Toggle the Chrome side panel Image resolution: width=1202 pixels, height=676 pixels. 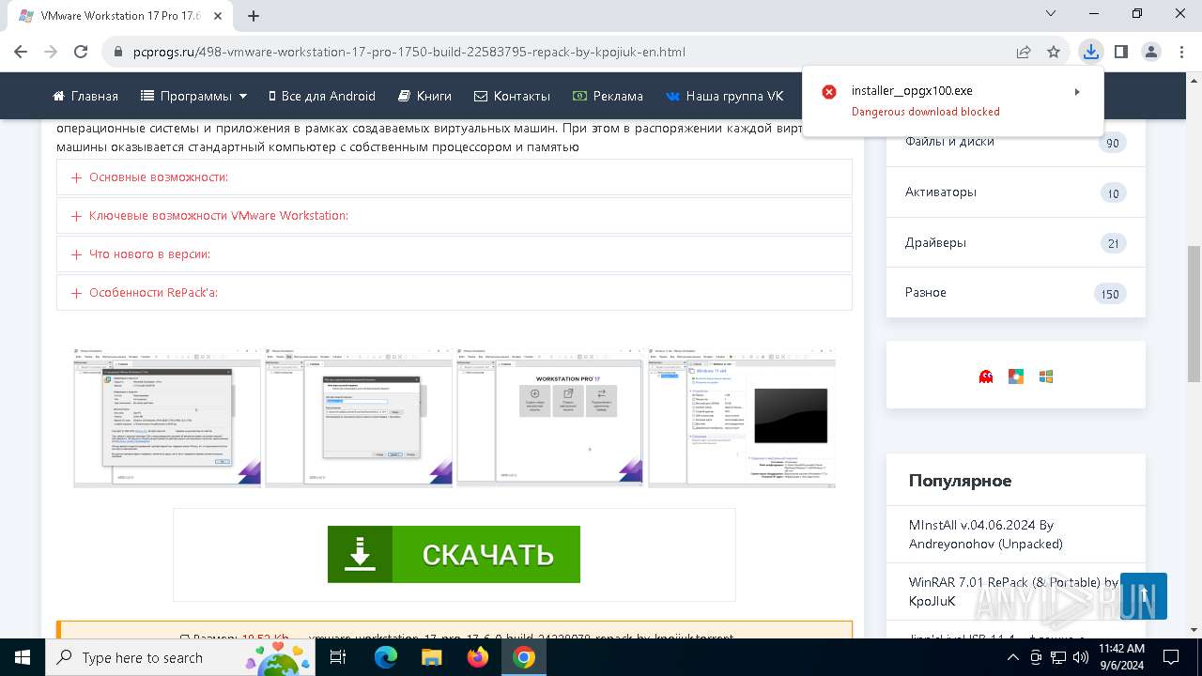point(1121,52)
